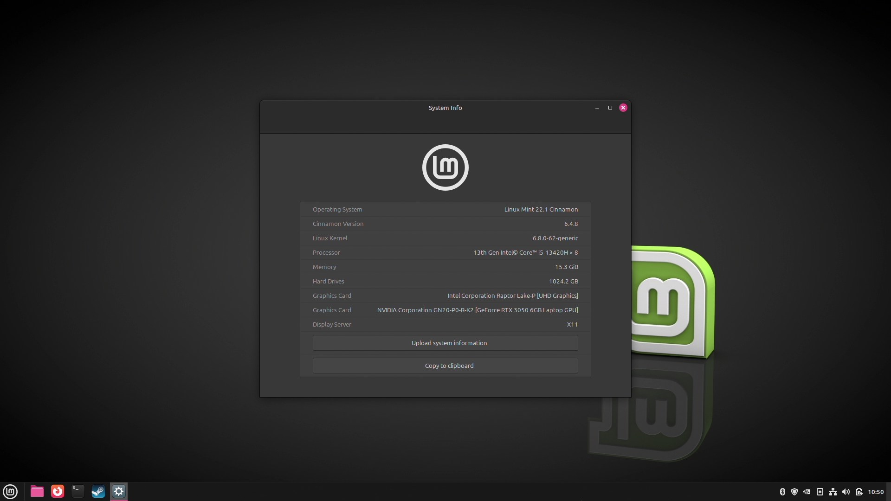Click the Upload system information button
Image resolution: width=891 pixels, height=501 pixels.
click(x=445, y=343)
